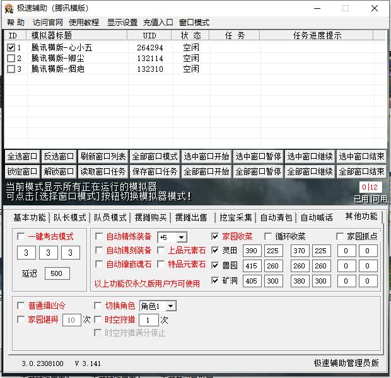Click the 延迟 input field showing 500

coord(57,273)
